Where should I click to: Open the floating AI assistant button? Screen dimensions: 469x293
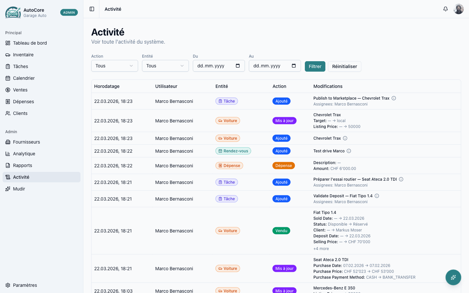(x=453, y=277)
